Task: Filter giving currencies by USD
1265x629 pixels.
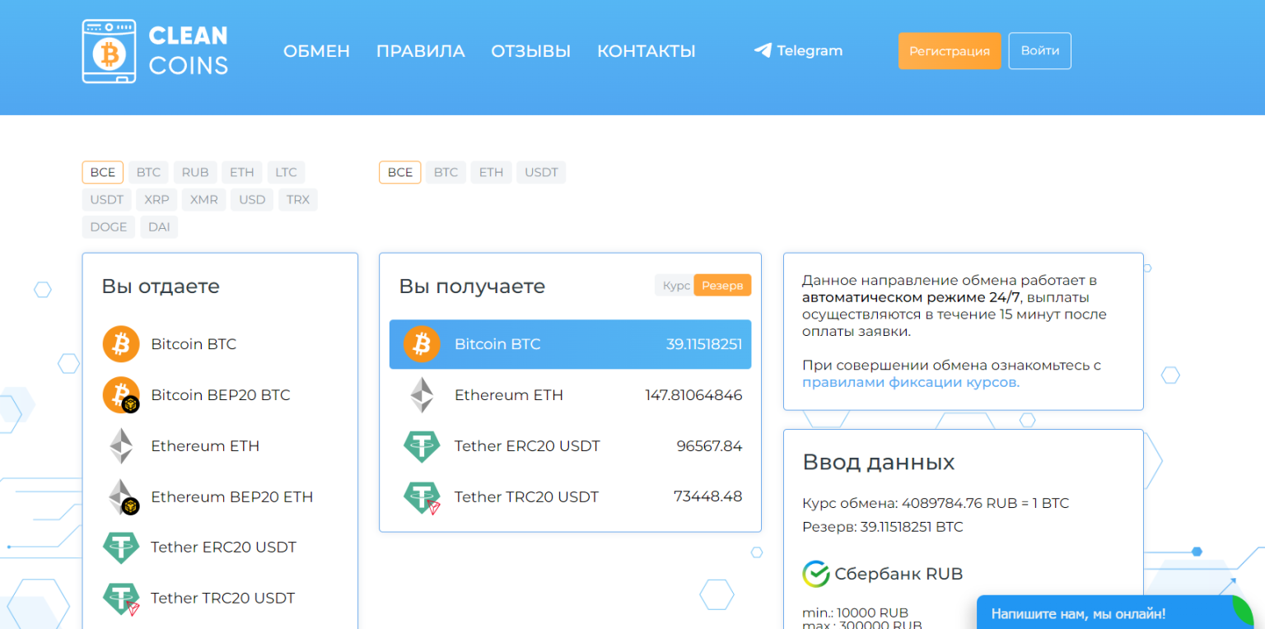Action: 252,199
